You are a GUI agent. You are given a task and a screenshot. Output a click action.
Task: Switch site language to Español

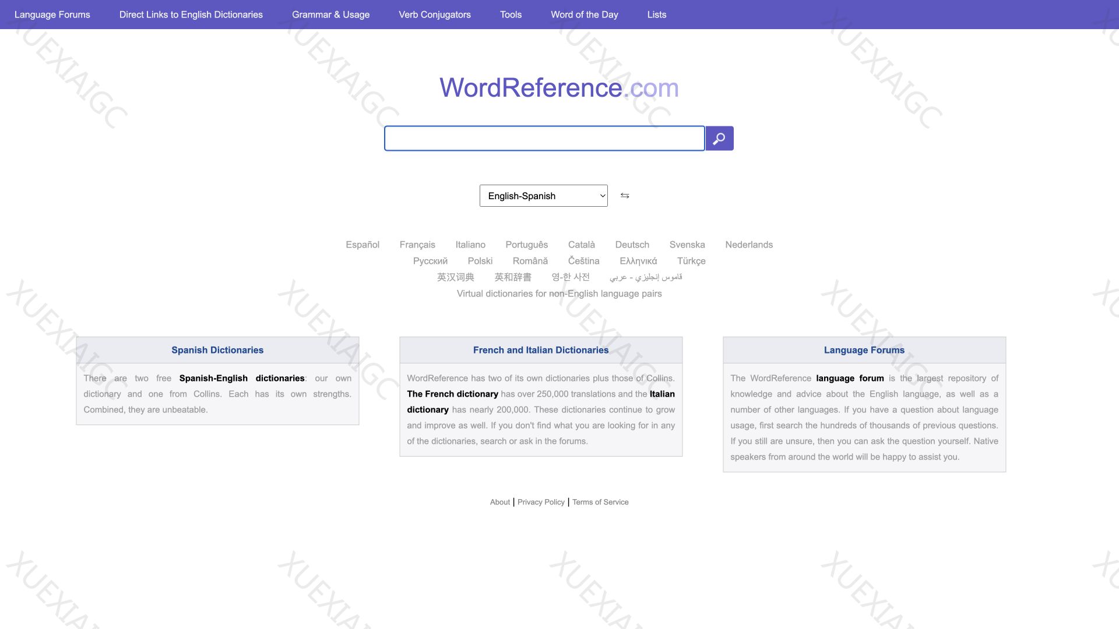[363, 245]
